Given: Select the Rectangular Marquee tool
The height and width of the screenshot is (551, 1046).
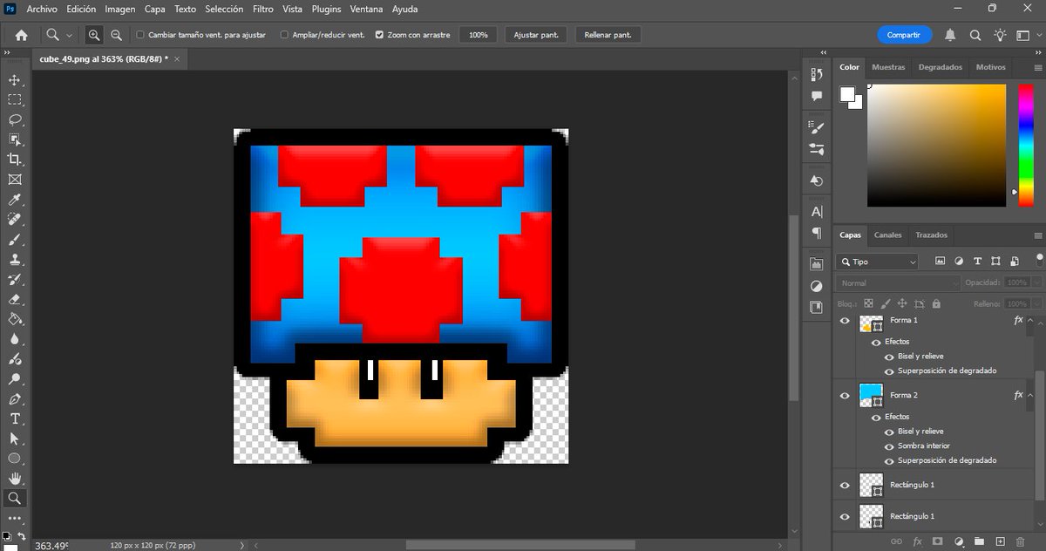Looking at the screenshot, I should tap(15, 99).
